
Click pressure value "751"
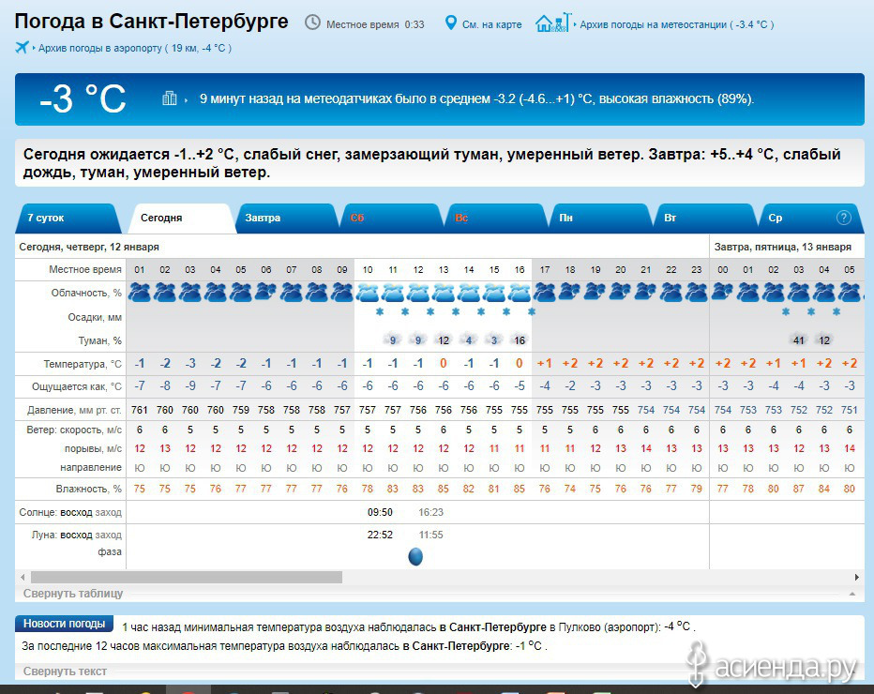click(850, 410)
